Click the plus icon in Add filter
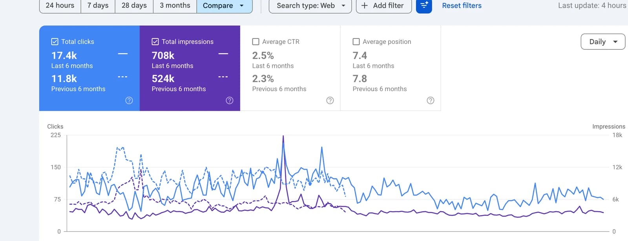The image size is (628, 241). (x=364, y=5)
